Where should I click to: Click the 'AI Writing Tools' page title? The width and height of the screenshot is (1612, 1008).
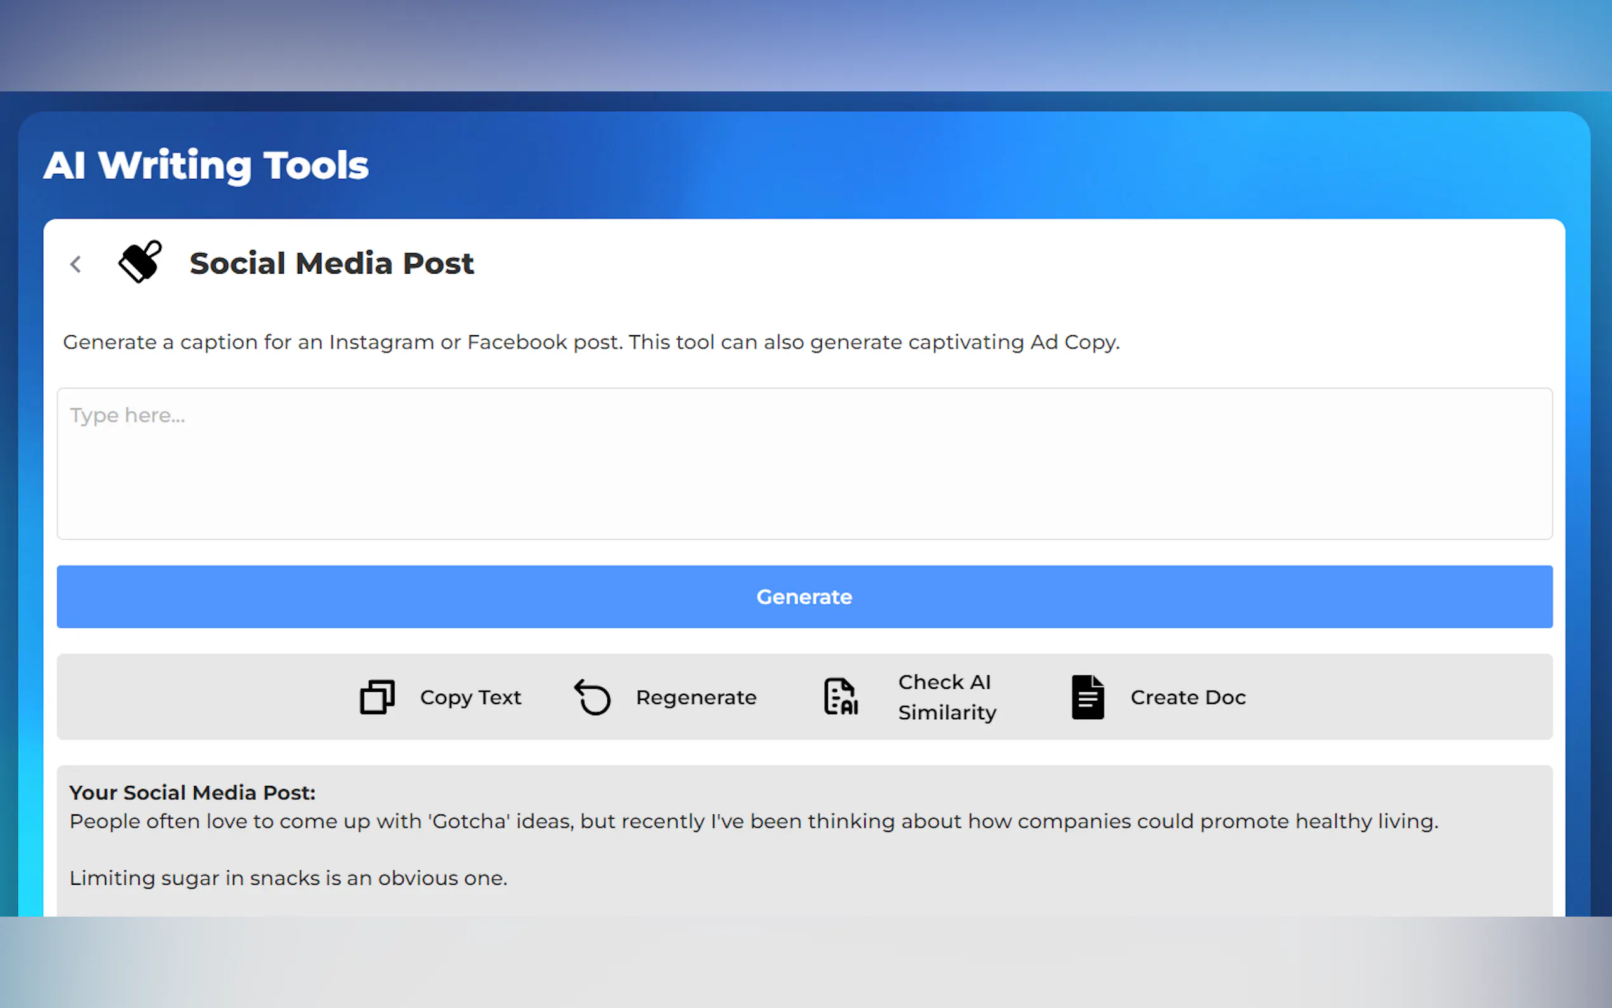click(206, 165)
